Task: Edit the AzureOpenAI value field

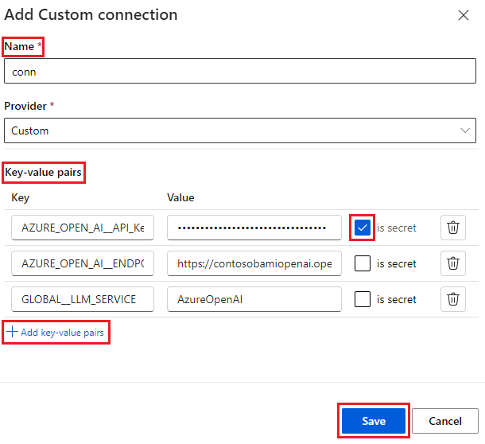Action: (x=254, y=299)
